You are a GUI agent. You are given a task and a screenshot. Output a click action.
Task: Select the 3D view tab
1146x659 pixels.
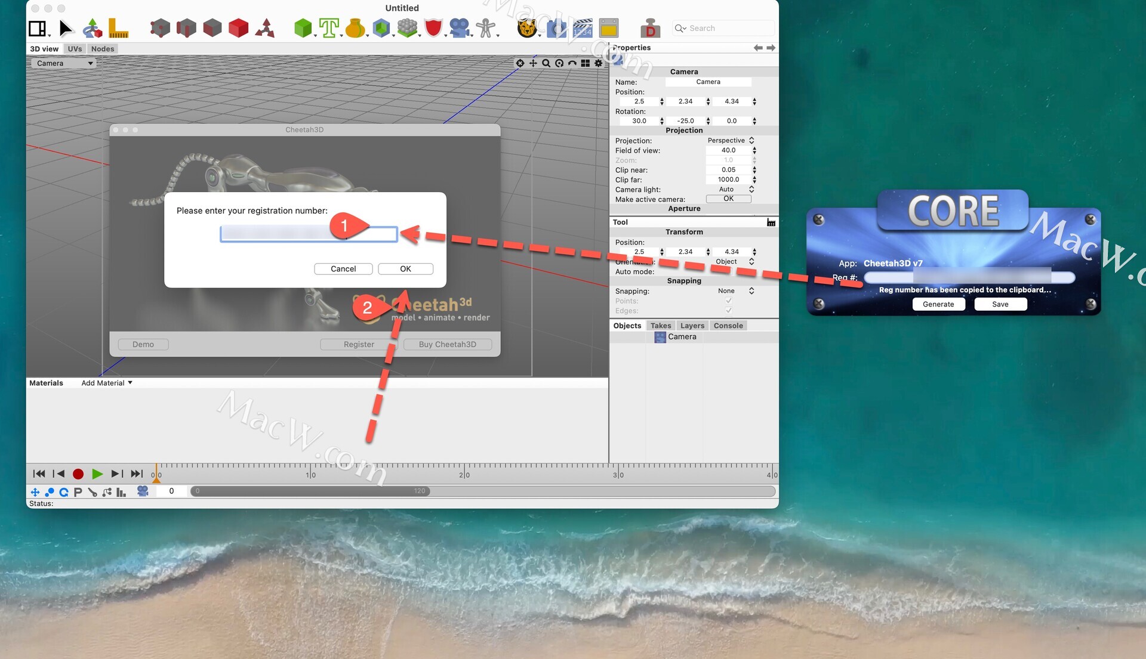pos(44,49)
